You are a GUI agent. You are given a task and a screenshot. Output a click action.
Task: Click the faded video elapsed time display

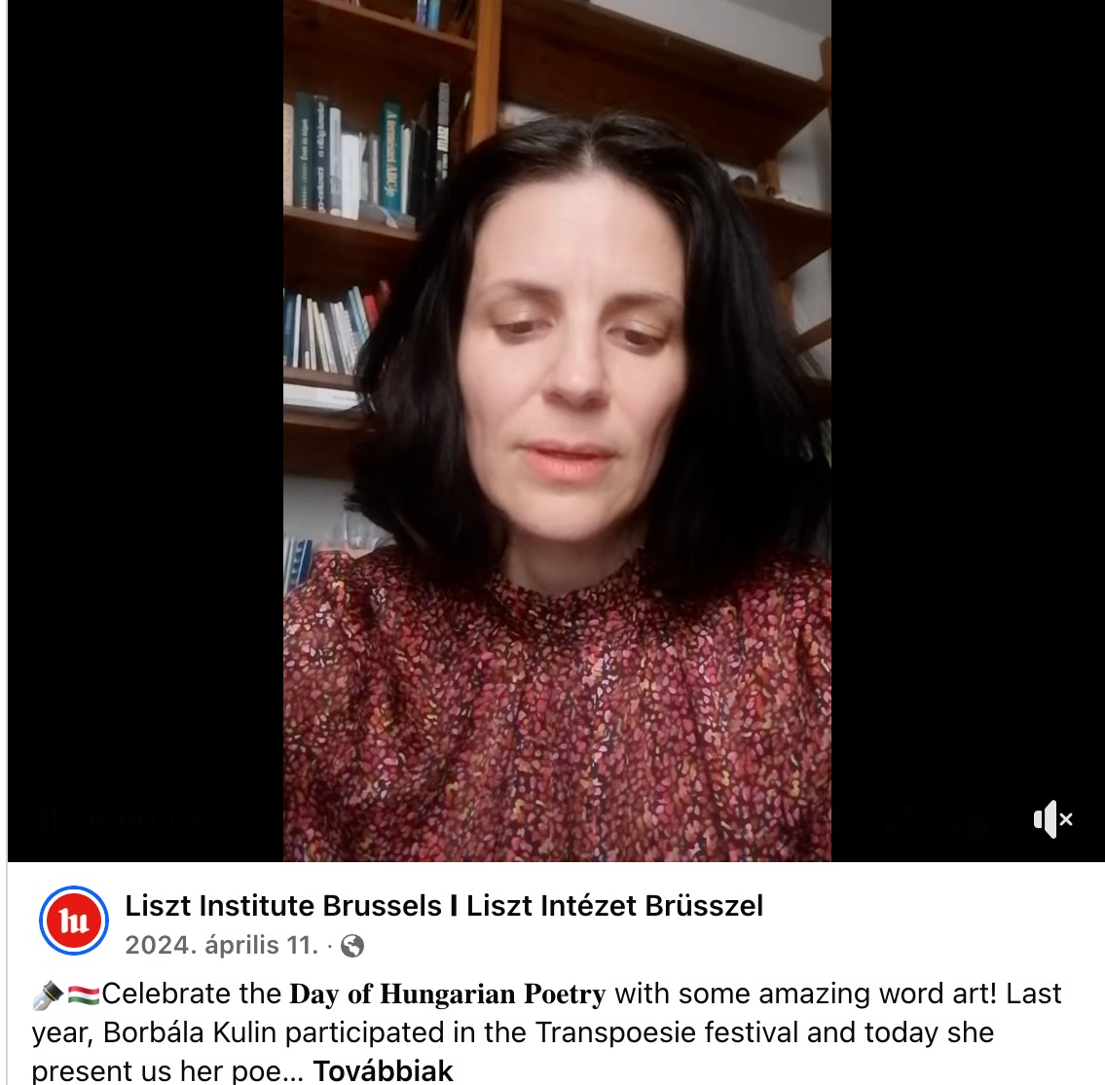coord(152,818)
